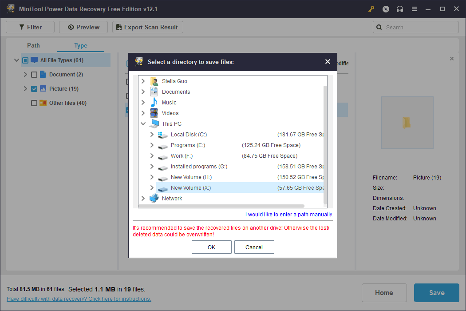This screenshot has height=311, width=466.
Task: Collapse the This PC tree node
Action: [143, 124]
